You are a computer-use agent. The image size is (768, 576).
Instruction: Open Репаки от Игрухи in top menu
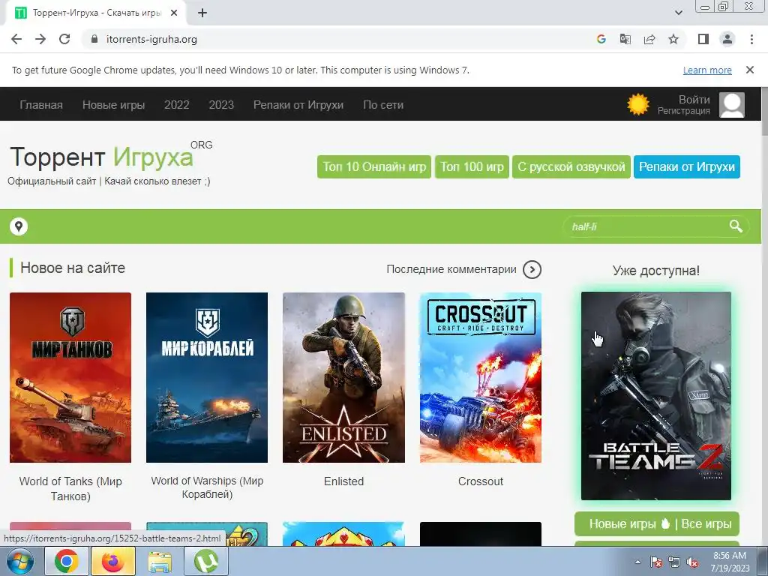[x=298, y=105]
